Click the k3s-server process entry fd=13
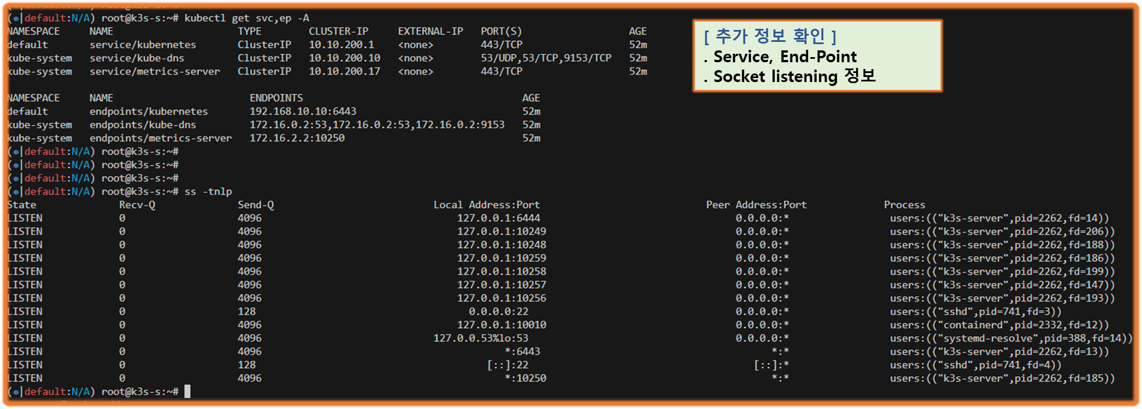Image resolution: width=1142 pixels, height=409 pixels. click(x=999, y=352)
